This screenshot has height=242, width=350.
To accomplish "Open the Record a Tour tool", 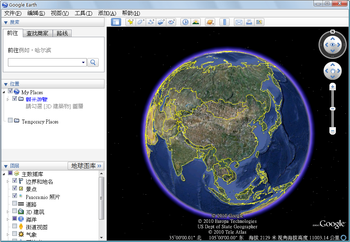I will [171, 22].
